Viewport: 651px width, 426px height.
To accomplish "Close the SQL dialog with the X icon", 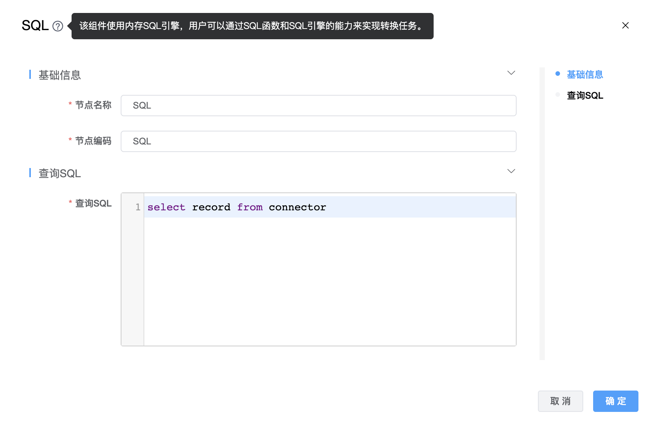I will pyautogui.click(x=625, y=26).
